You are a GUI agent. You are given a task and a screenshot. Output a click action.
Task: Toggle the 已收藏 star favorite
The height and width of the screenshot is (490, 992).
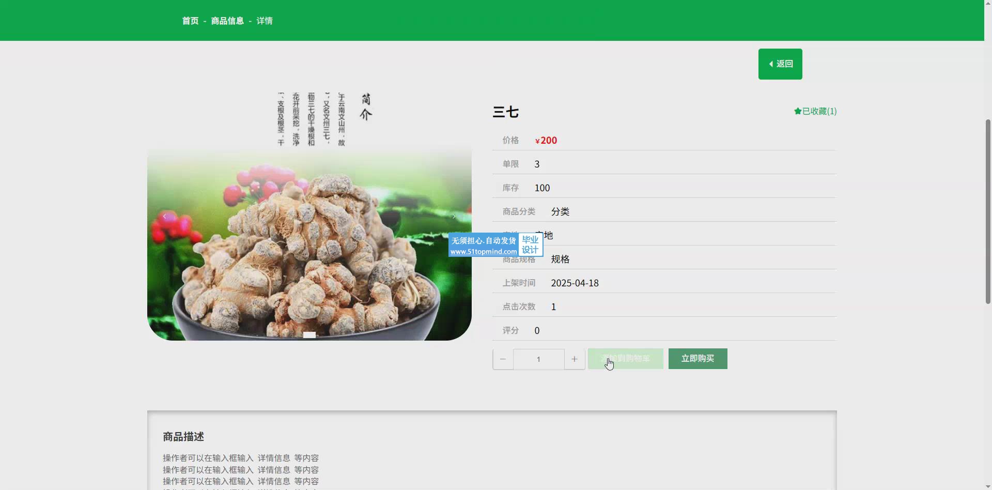[815, 111]
